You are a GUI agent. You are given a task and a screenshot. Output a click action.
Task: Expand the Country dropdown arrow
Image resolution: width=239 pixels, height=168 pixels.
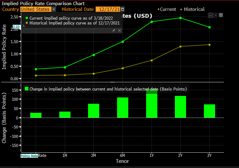click(54, 9)
